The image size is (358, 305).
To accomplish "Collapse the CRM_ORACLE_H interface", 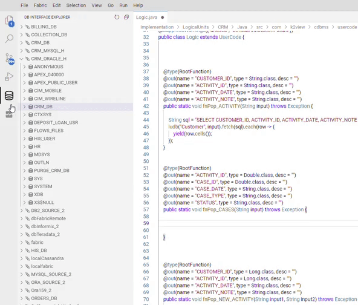I will point(21,59).
